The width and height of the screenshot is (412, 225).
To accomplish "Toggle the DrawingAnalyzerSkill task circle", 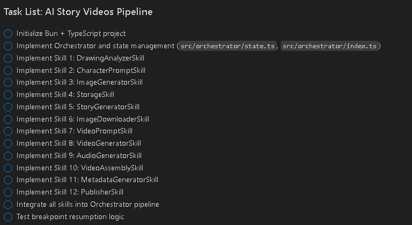I will click(x=8, y=58).
